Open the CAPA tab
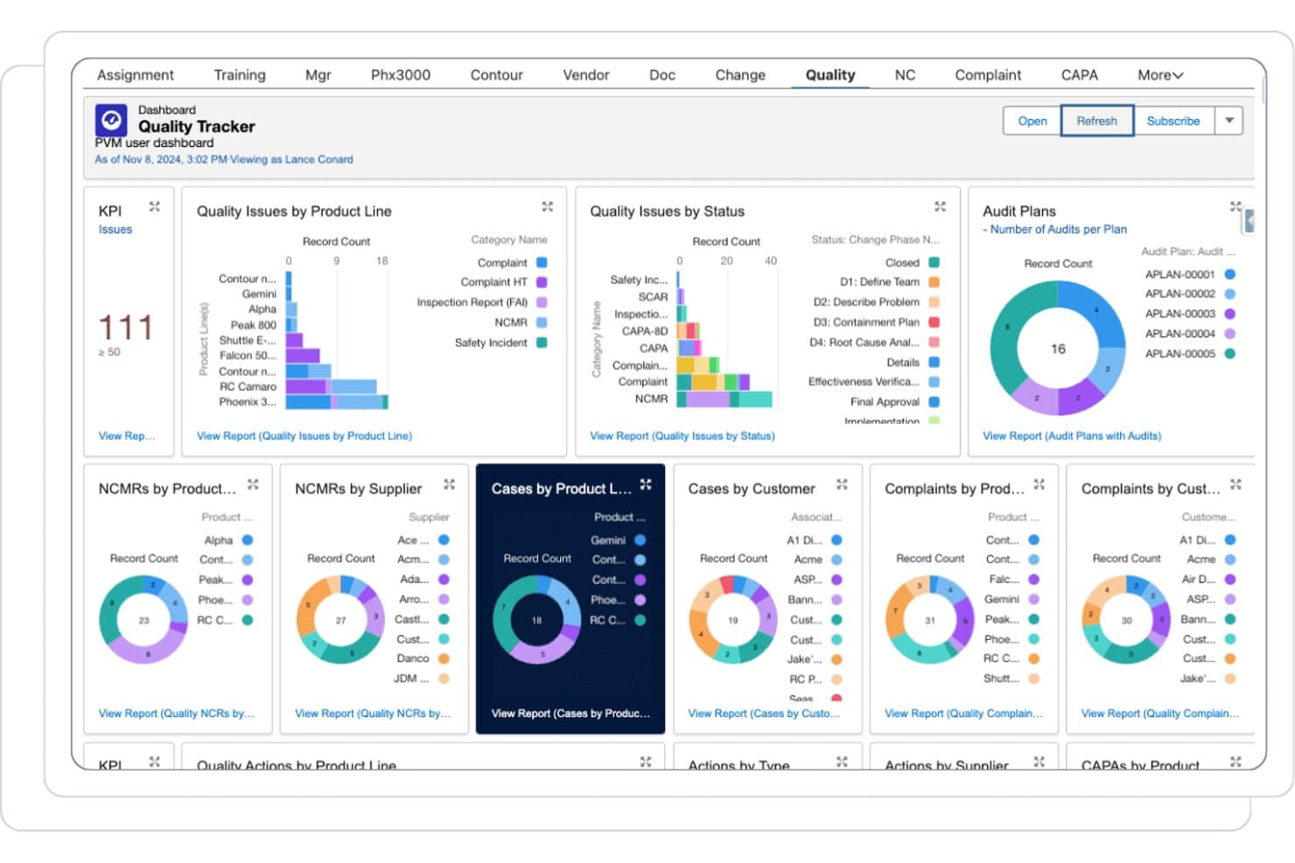1295x863 pixels. point(1080,75)
